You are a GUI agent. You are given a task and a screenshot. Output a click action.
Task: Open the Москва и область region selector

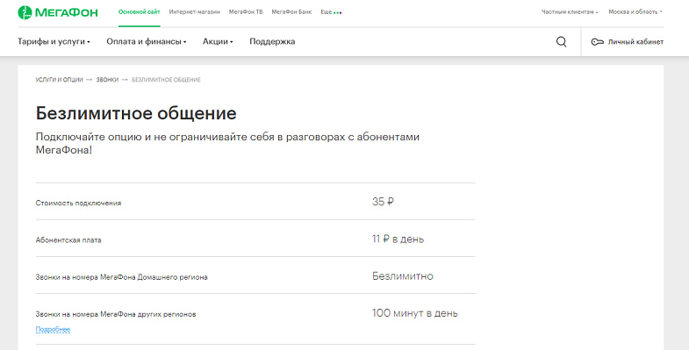tap(635, 12)
